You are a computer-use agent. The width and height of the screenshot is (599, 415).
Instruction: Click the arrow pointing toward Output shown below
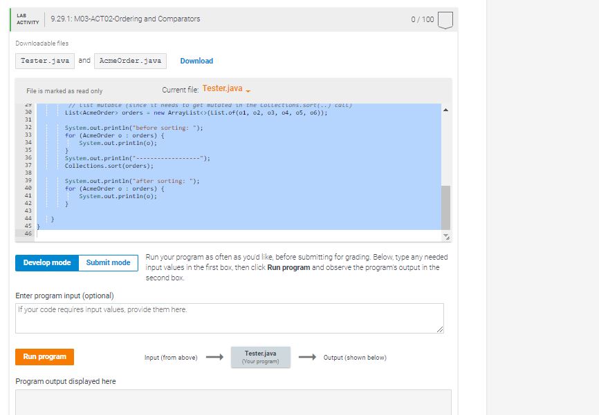pos(305,357)
